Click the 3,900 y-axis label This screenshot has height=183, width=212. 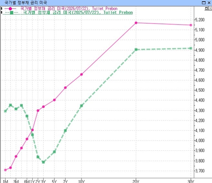coord(200,150)
